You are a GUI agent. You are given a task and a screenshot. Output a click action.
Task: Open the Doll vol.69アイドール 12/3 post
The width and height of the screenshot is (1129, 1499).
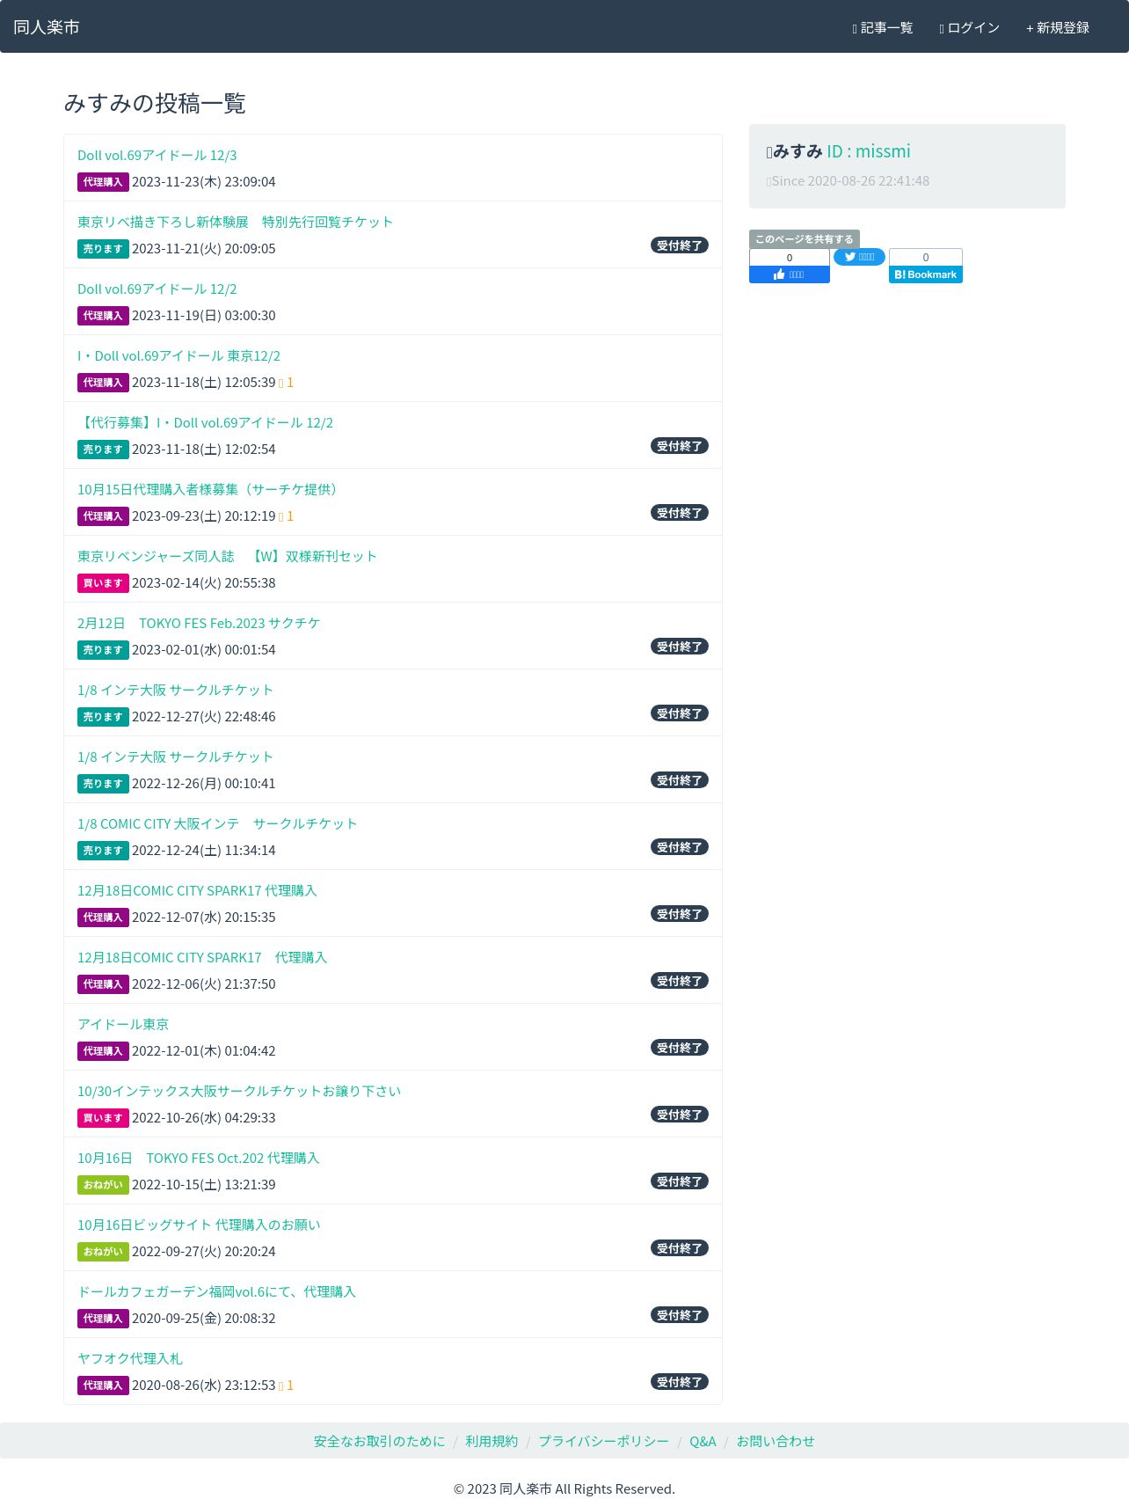click(157, 156)
